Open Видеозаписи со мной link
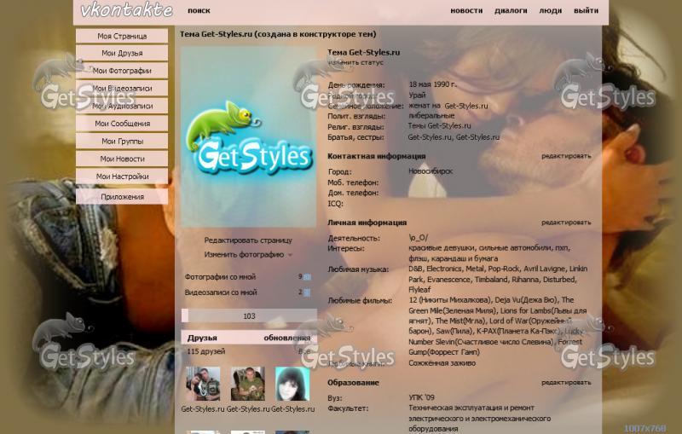The image size is (682, 434). 221,292
